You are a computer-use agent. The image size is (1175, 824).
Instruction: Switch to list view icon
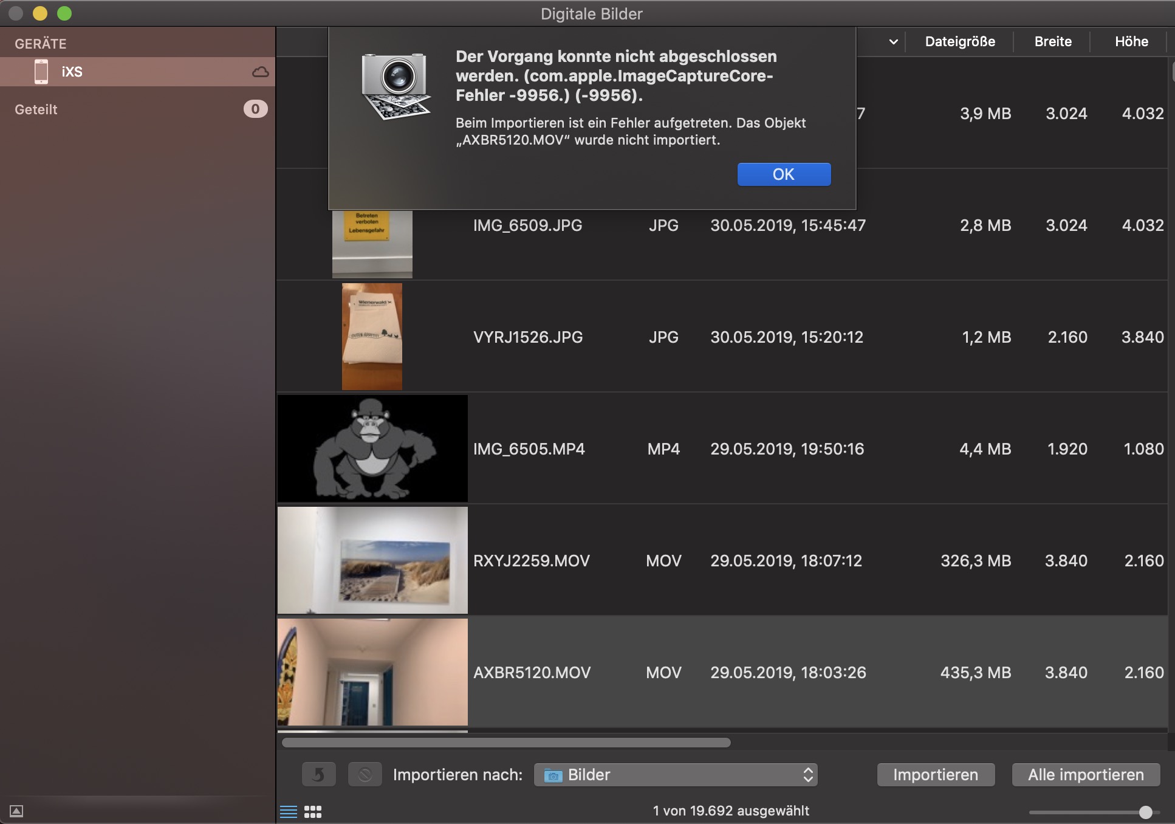(x=289, y=812)
